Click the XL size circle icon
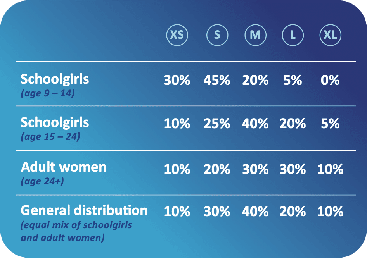The height and width of the screenshot is (258, 367). coord(330,35)
